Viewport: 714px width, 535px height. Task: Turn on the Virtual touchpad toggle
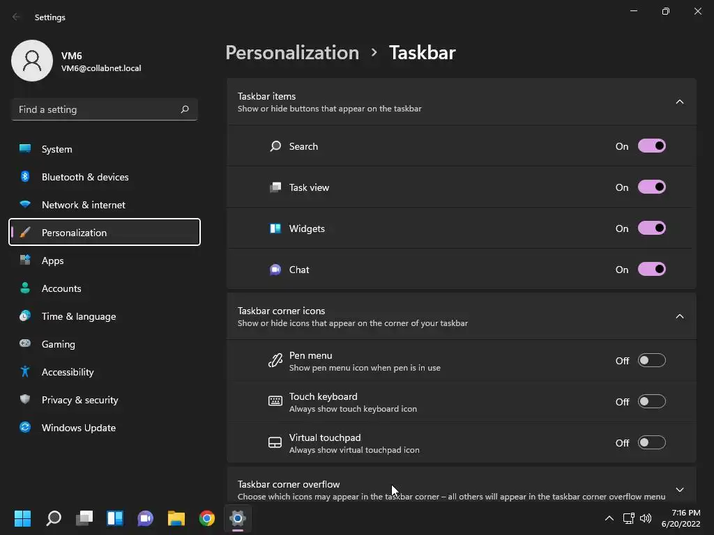651,443
